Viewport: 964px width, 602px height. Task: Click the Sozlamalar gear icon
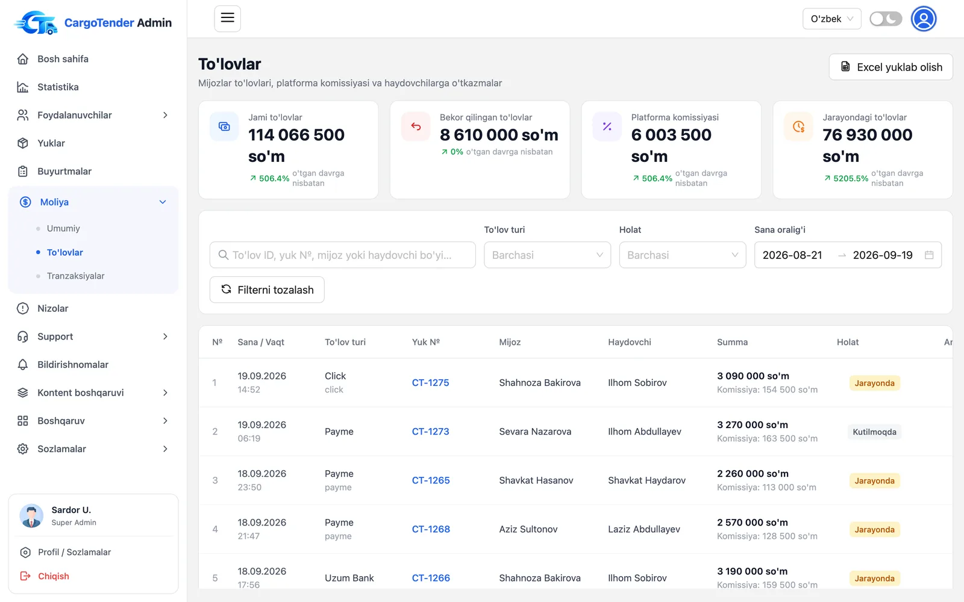point(23,449)
